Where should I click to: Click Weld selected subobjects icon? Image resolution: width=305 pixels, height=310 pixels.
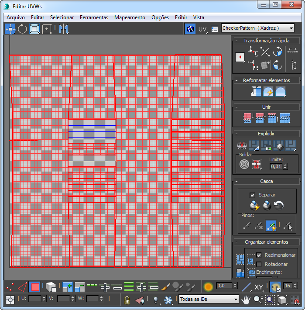point(257,164)
